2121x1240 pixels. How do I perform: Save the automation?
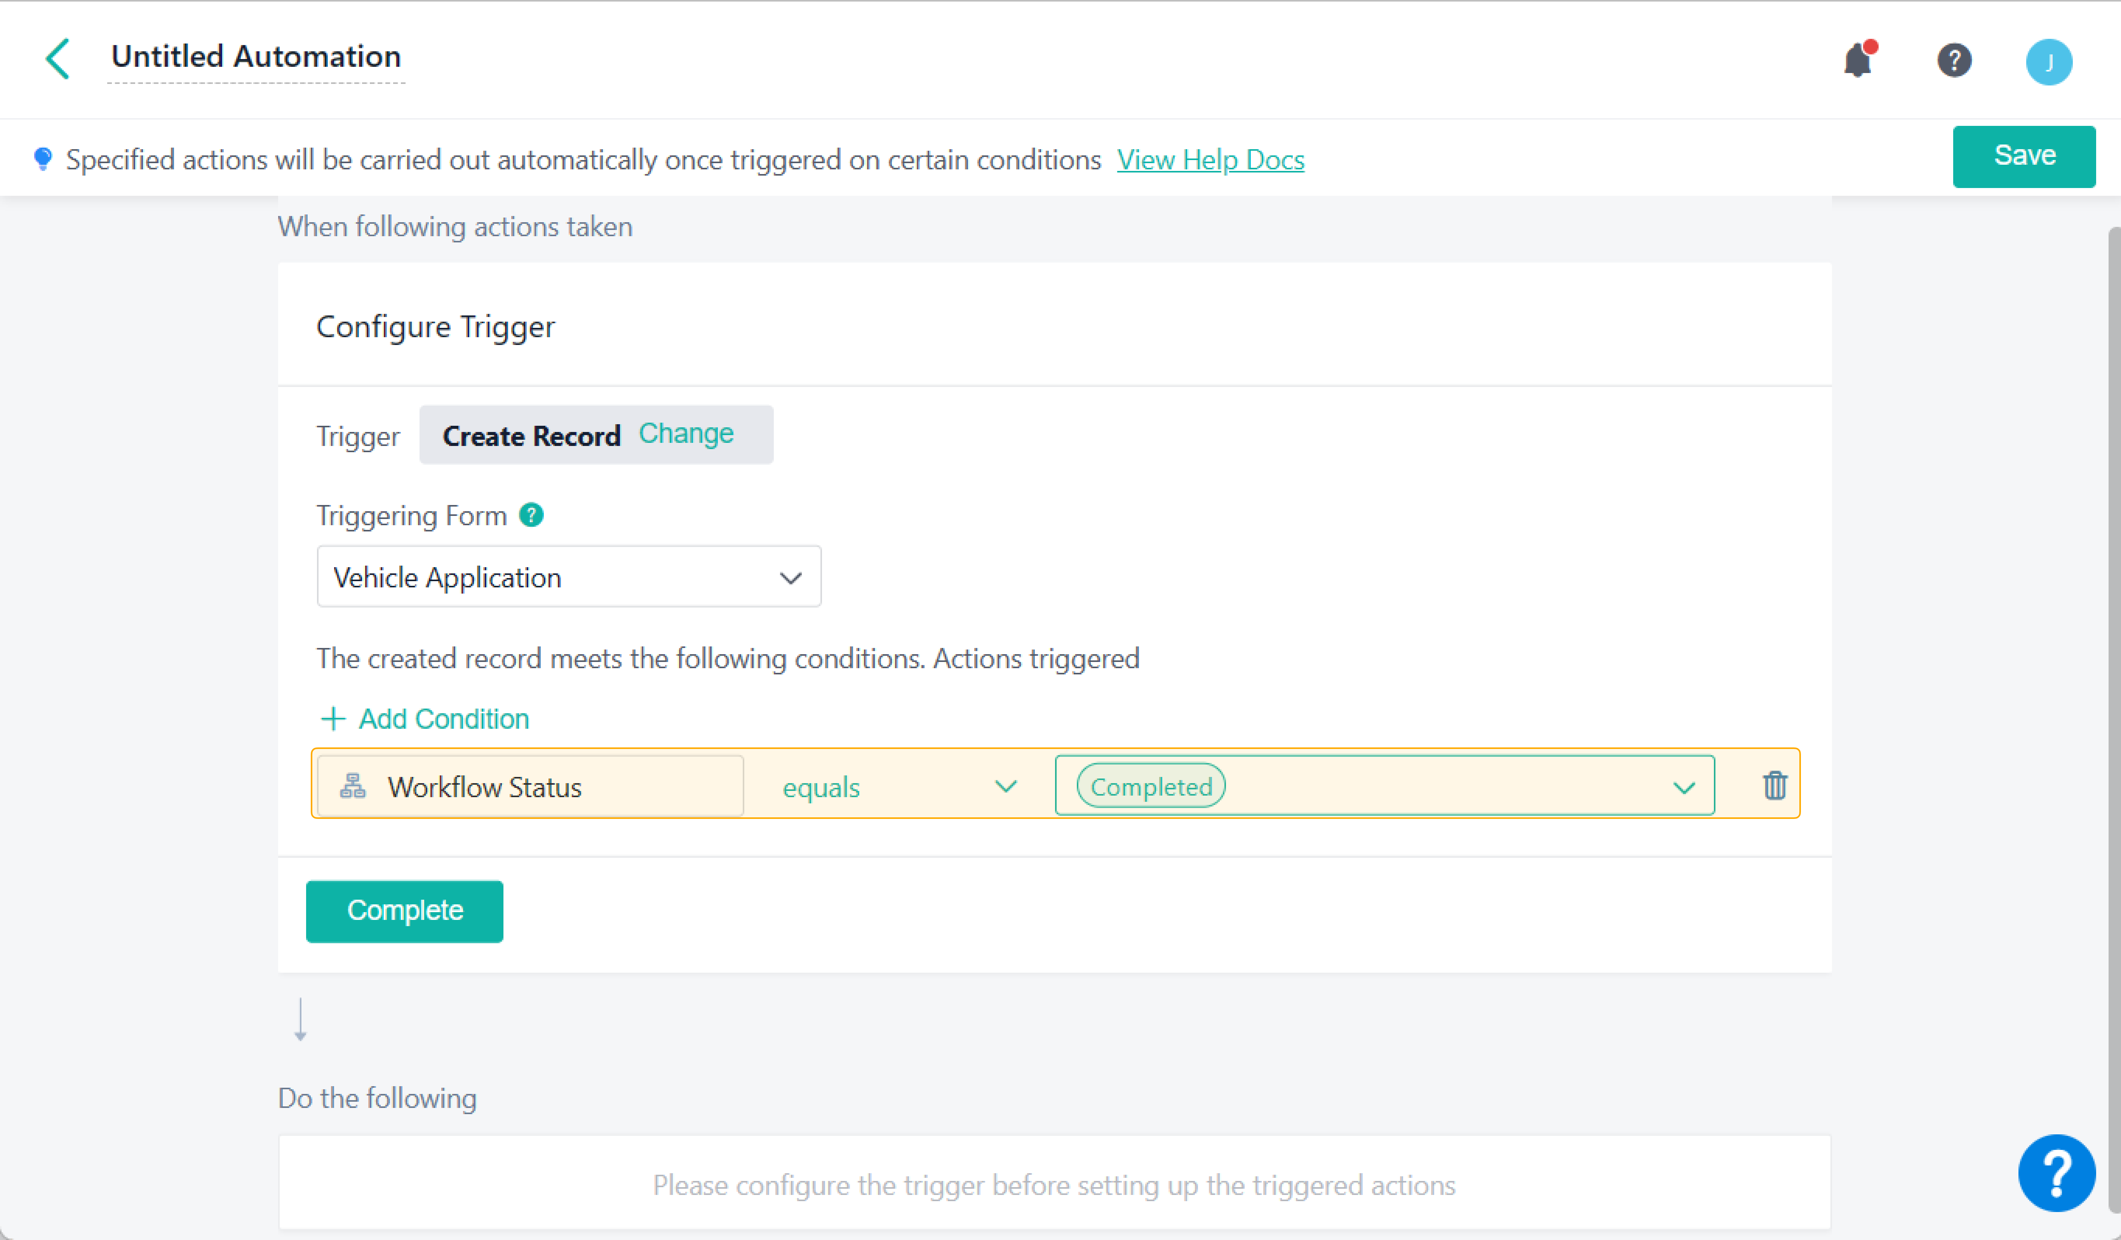(2023, 156)
